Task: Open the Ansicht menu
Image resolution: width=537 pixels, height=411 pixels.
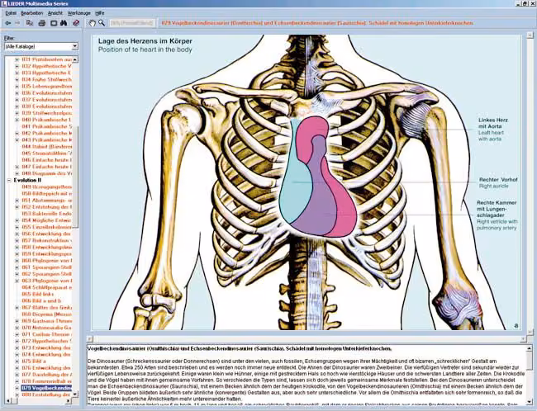Action: coord(55,13)
